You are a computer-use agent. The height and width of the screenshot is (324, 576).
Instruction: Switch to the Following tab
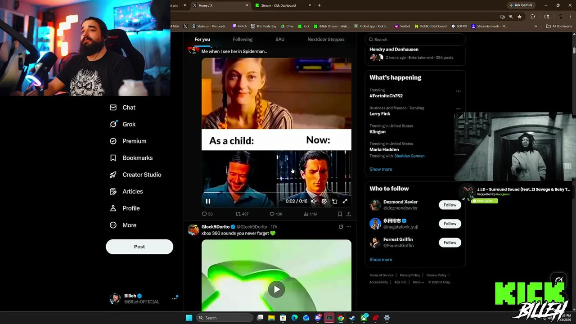pyautogui.click(x=243, y=39)
